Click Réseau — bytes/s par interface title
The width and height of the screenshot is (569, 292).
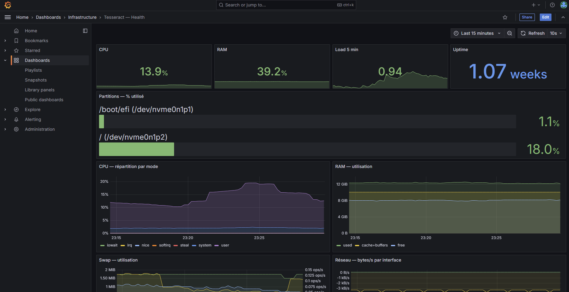pos(368,260)
